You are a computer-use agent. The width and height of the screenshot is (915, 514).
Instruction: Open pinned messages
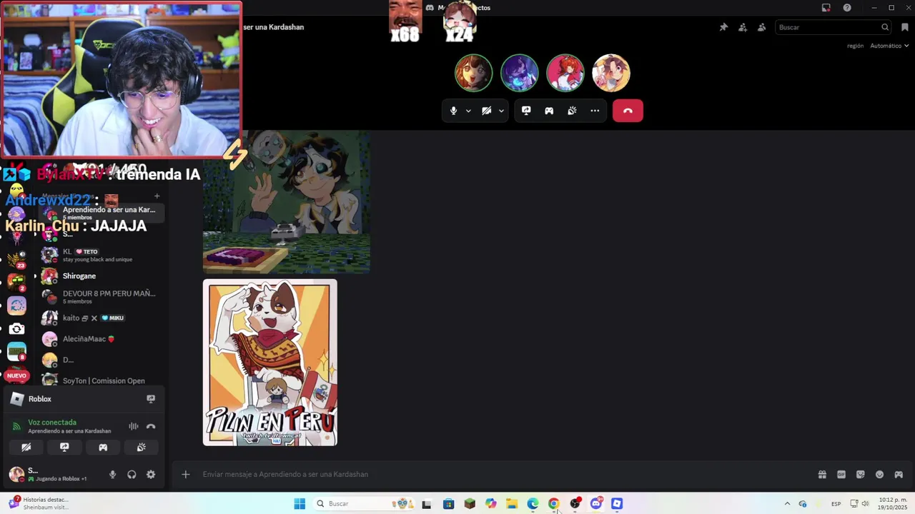point(723,27)
